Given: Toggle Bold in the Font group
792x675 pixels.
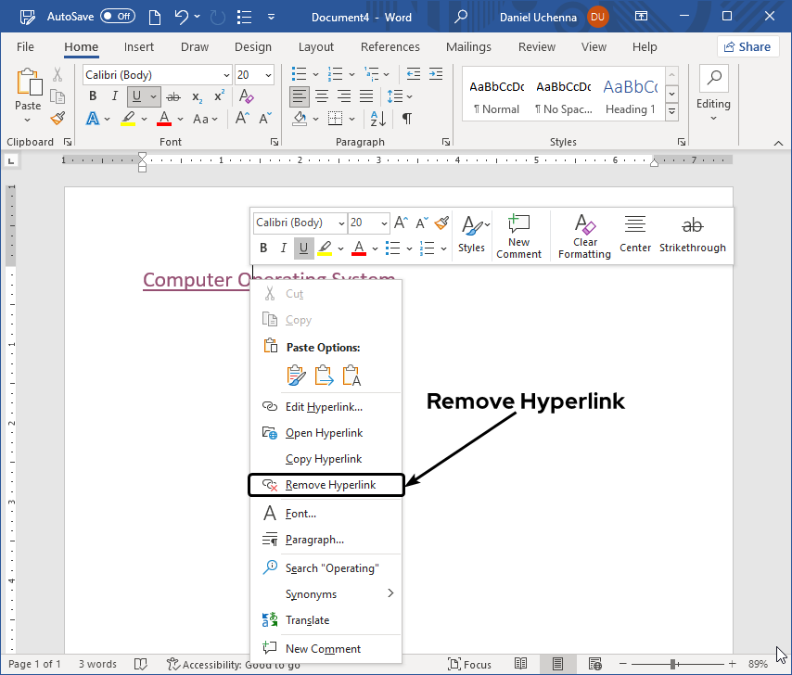Looking at the screenshot, I should (92, 96).
